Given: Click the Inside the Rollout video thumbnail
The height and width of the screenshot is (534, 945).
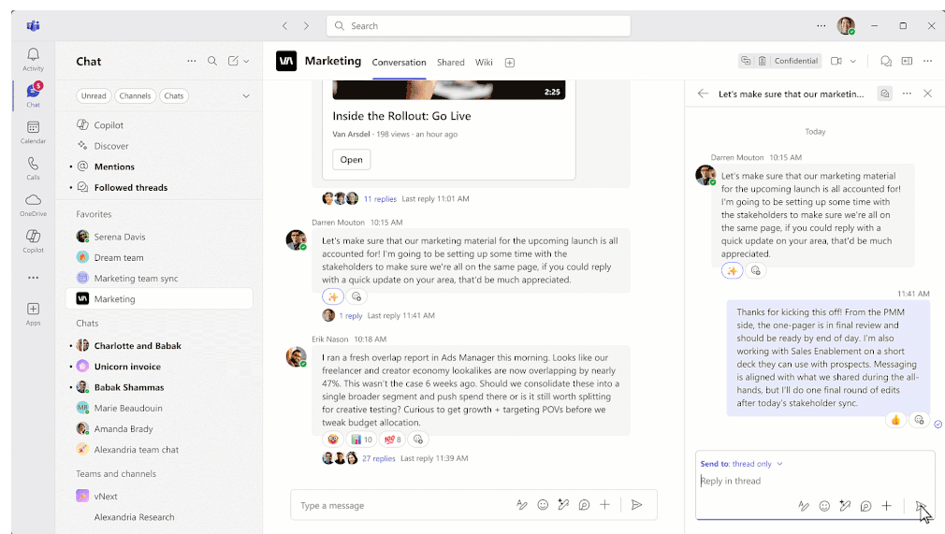Looking at the screenshot, I should (448, 90).
